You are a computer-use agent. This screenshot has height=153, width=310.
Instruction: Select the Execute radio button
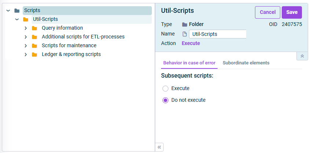click(x=165, y=89)
